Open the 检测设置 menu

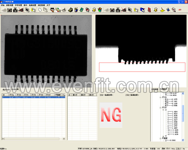(x=32, y=5)
